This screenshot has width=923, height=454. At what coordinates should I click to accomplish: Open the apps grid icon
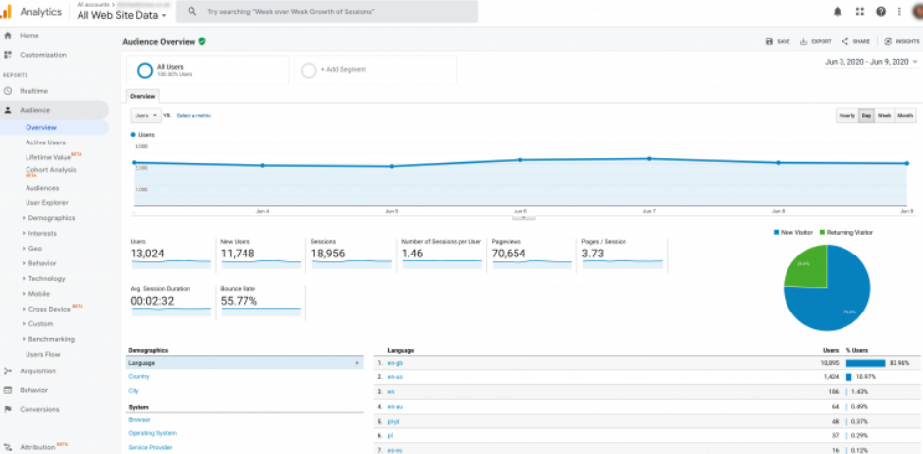click(x=859, y=12)
